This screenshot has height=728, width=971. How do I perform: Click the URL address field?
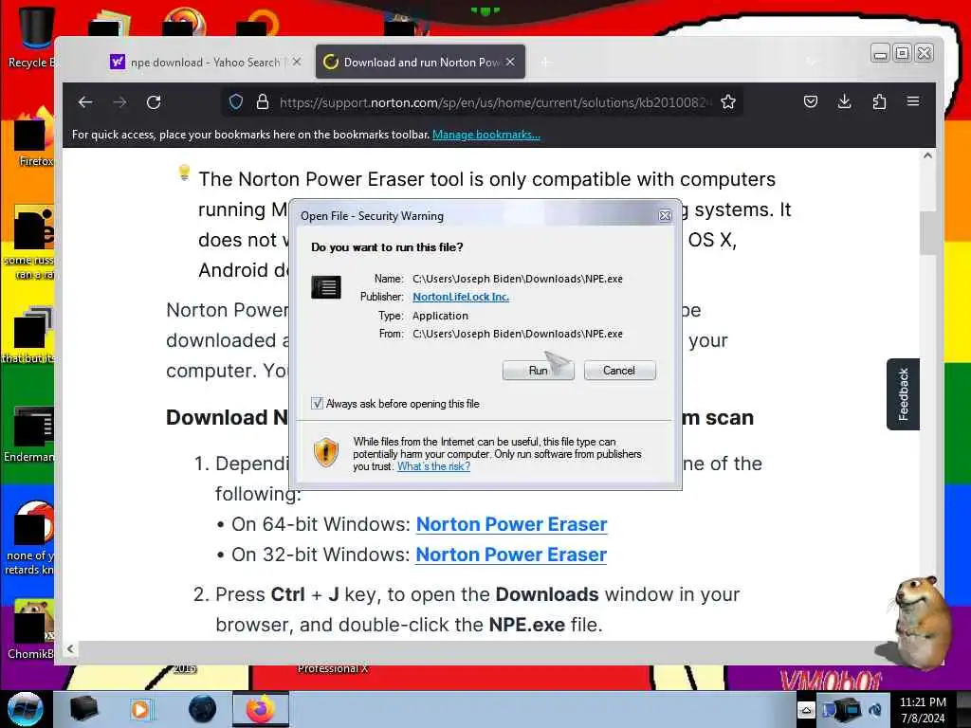[492, 102]
